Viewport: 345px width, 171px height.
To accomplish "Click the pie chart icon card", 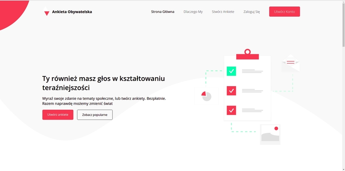I will pyautogui.click(x=206, y=96).
